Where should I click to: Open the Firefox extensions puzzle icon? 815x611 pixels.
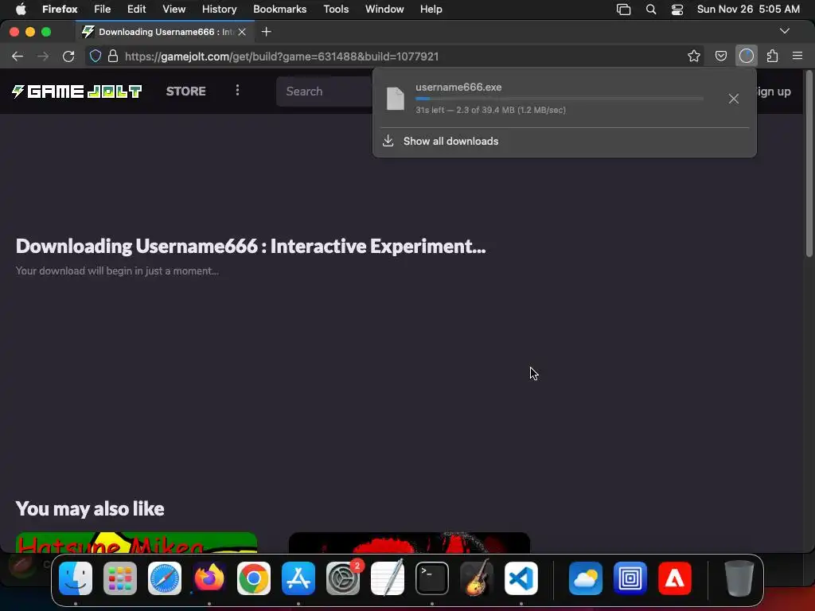point(772,56)
